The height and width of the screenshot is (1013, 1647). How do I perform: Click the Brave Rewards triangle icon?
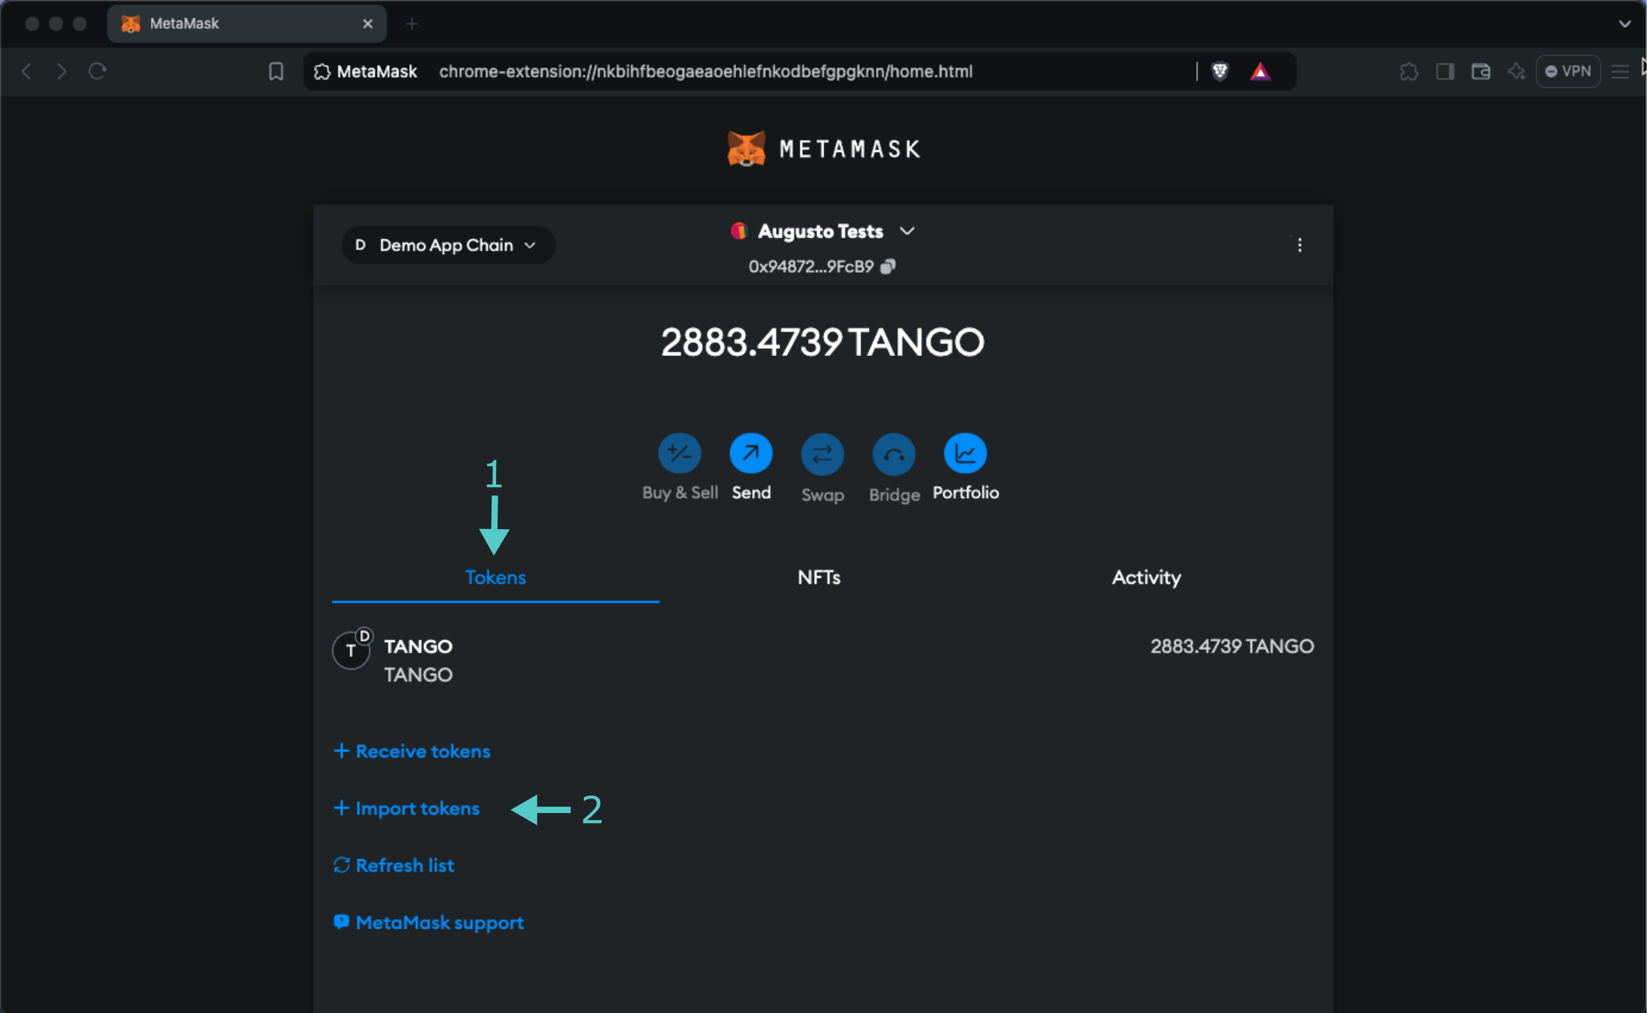(x=1260, y=71)
